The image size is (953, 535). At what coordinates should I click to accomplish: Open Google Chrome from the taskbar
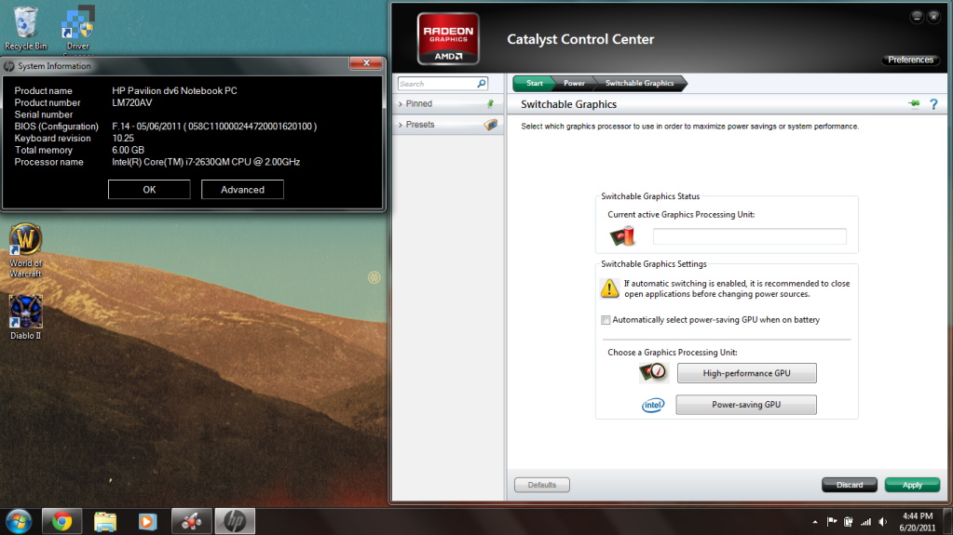coord(61,522)
